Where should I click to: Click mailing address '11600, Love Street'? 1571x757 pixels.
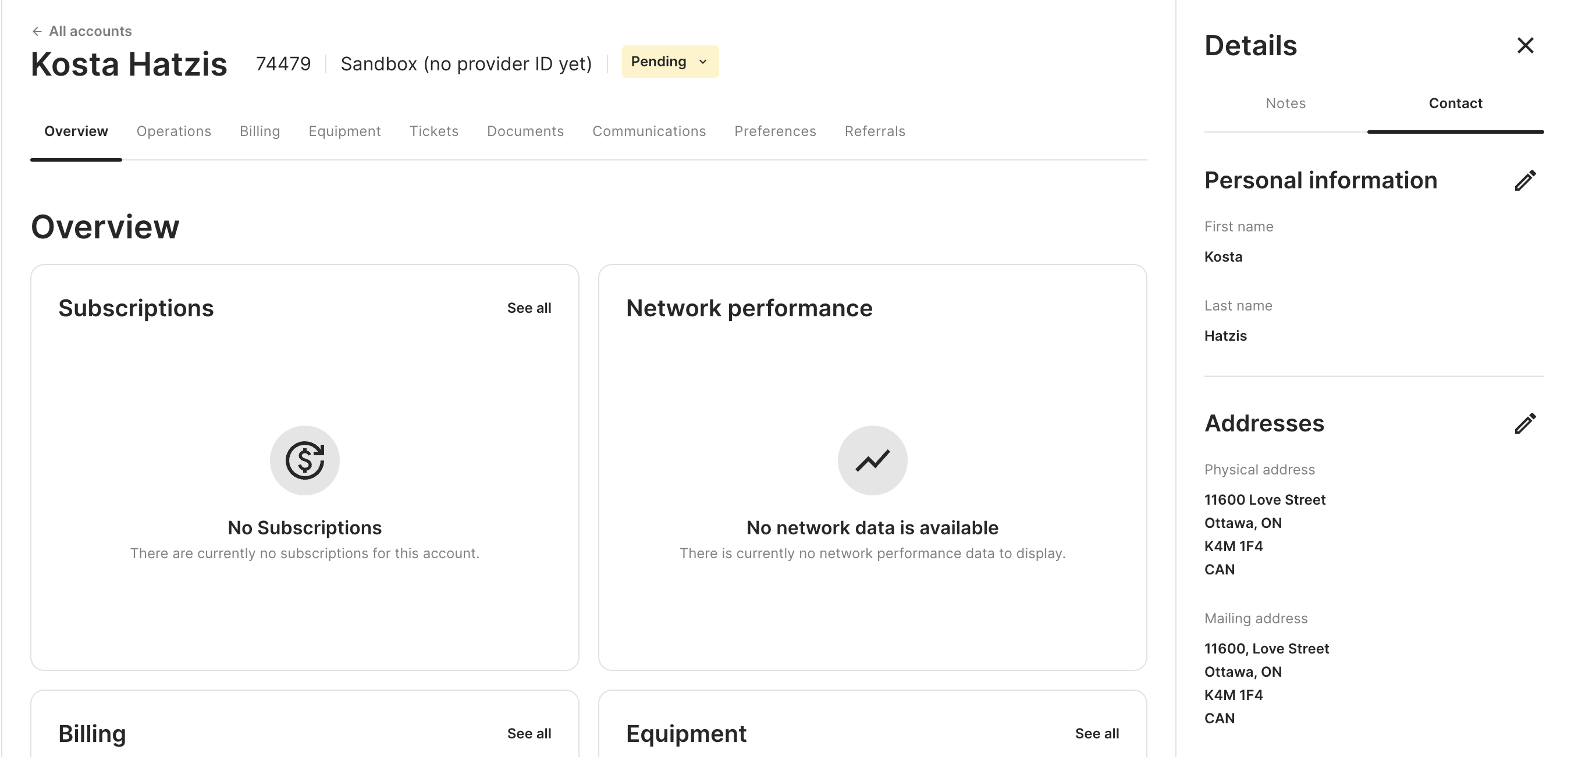pyautogui.click(x=1267, y=648)
